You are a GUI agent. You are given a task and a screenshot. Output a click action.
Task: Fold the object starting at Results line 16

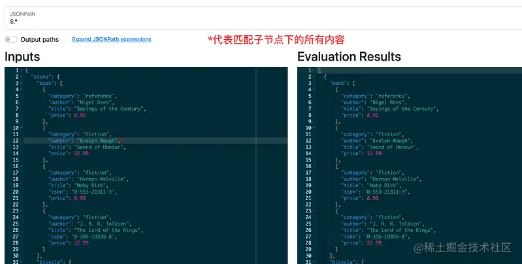314,166
